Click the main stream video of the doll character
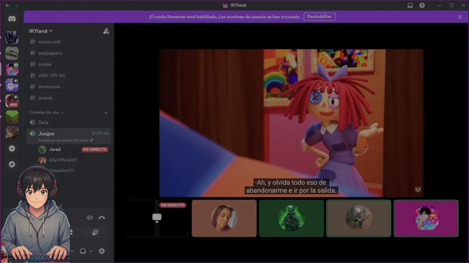 point(291,123)
